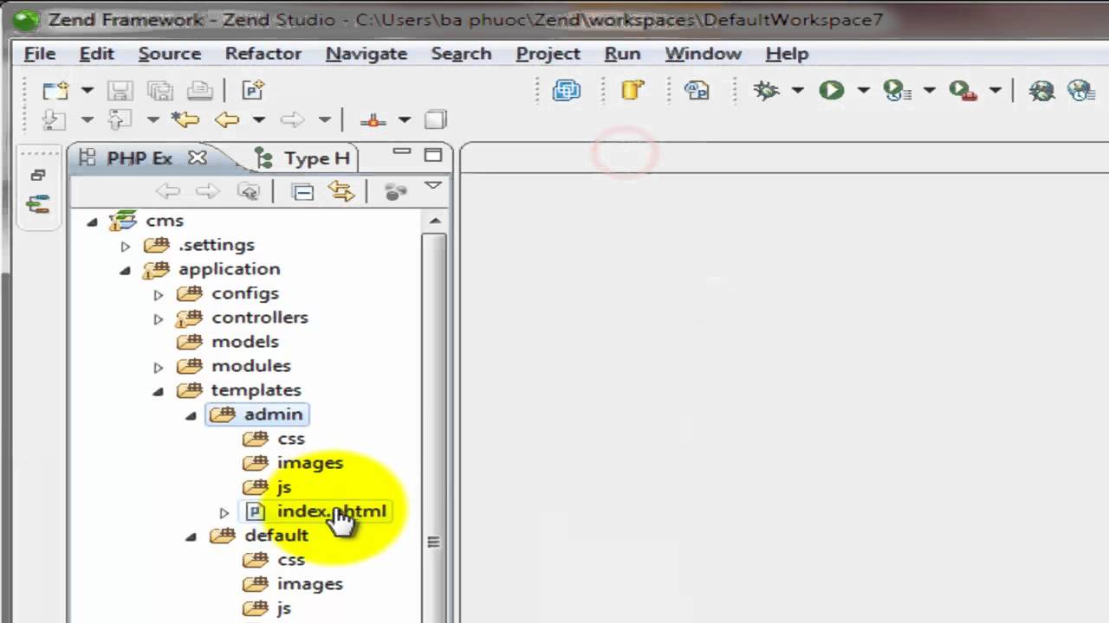Viewport: 1109px width, 623px height.
Task: Collapse the templates folder
Action: (x=158, y=392)
